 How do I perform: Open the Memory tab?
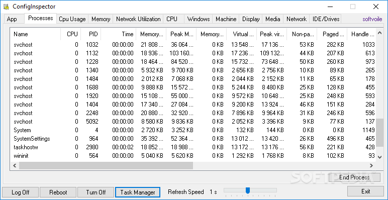(101, 19)
